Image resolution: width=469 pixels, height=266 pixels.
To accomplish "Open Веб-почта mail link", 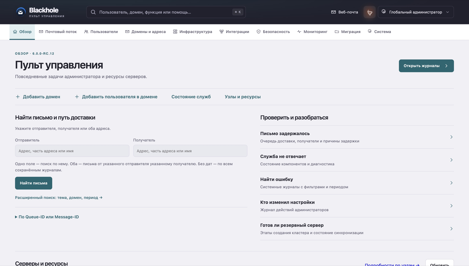I will (344, 12).
